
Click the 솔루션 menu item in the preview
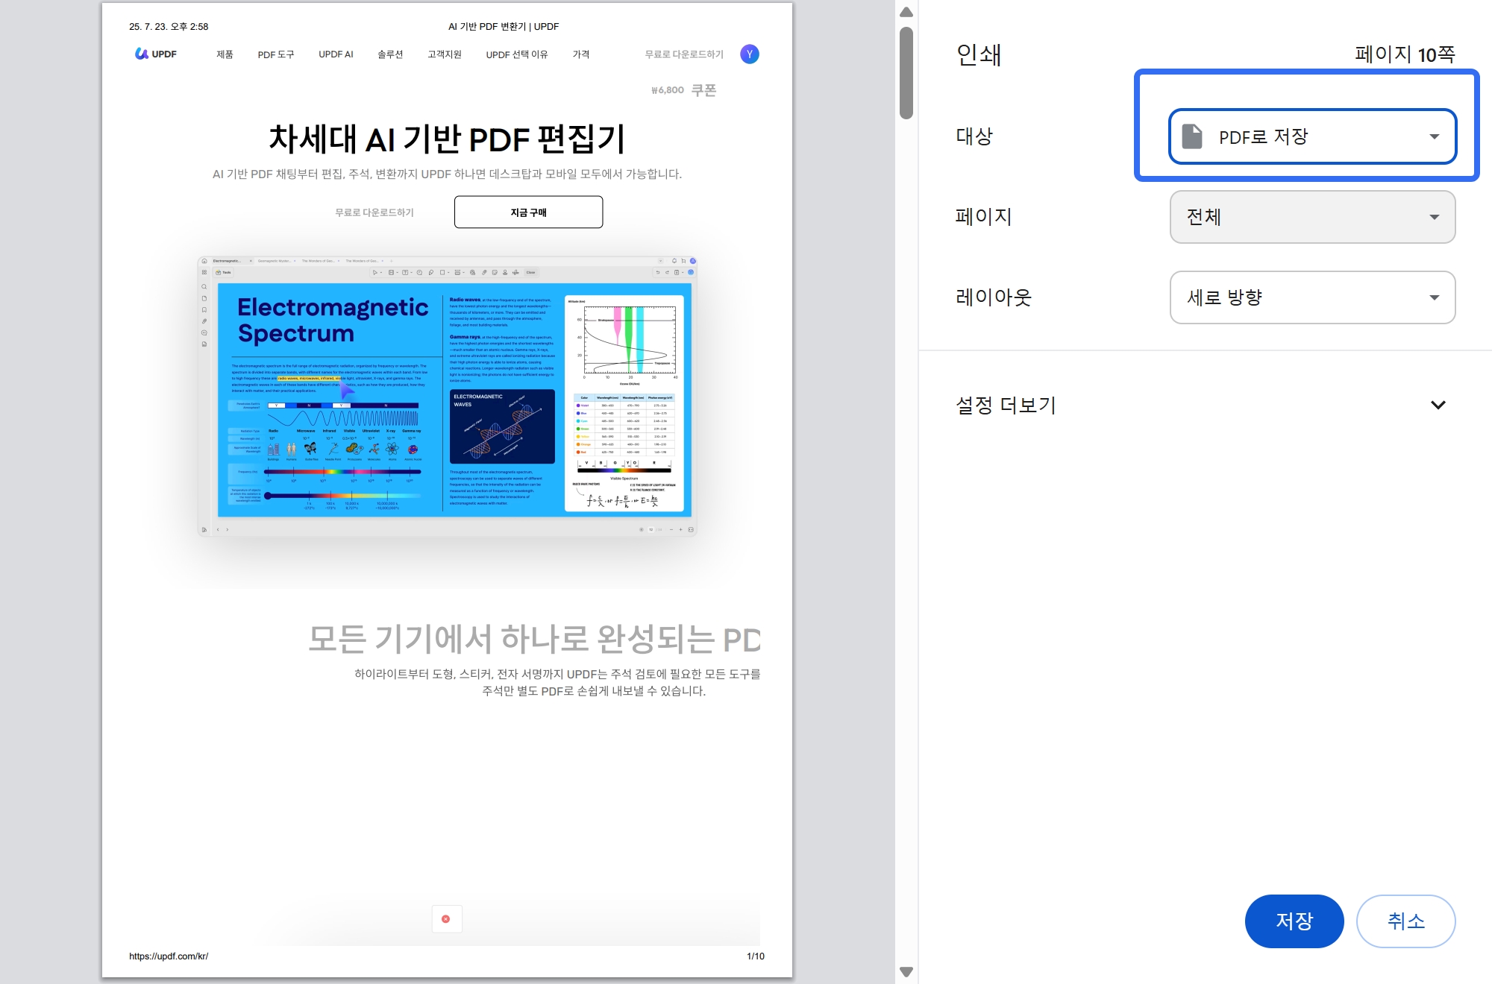point(390,54)
